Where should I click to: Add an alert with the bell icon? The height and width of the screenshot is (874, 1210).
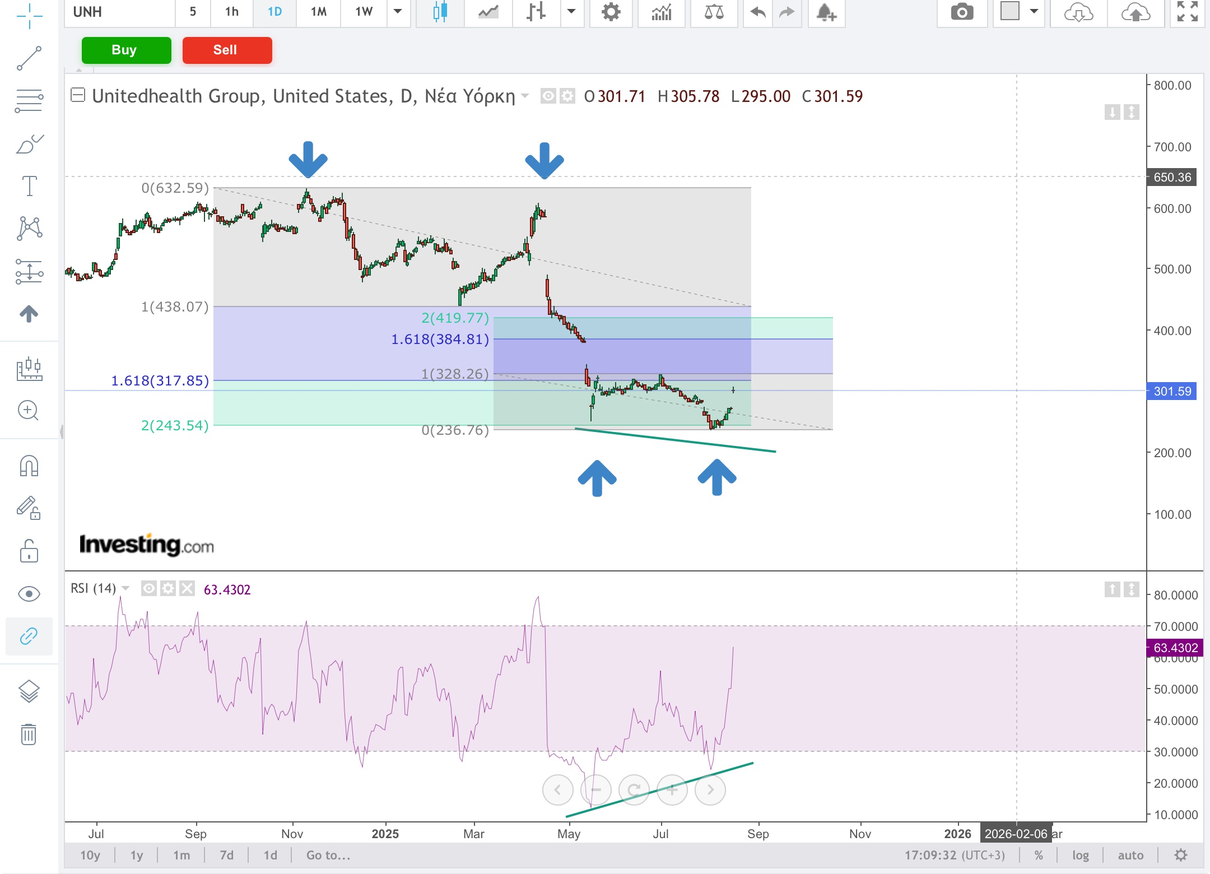(x=826, y=12)
